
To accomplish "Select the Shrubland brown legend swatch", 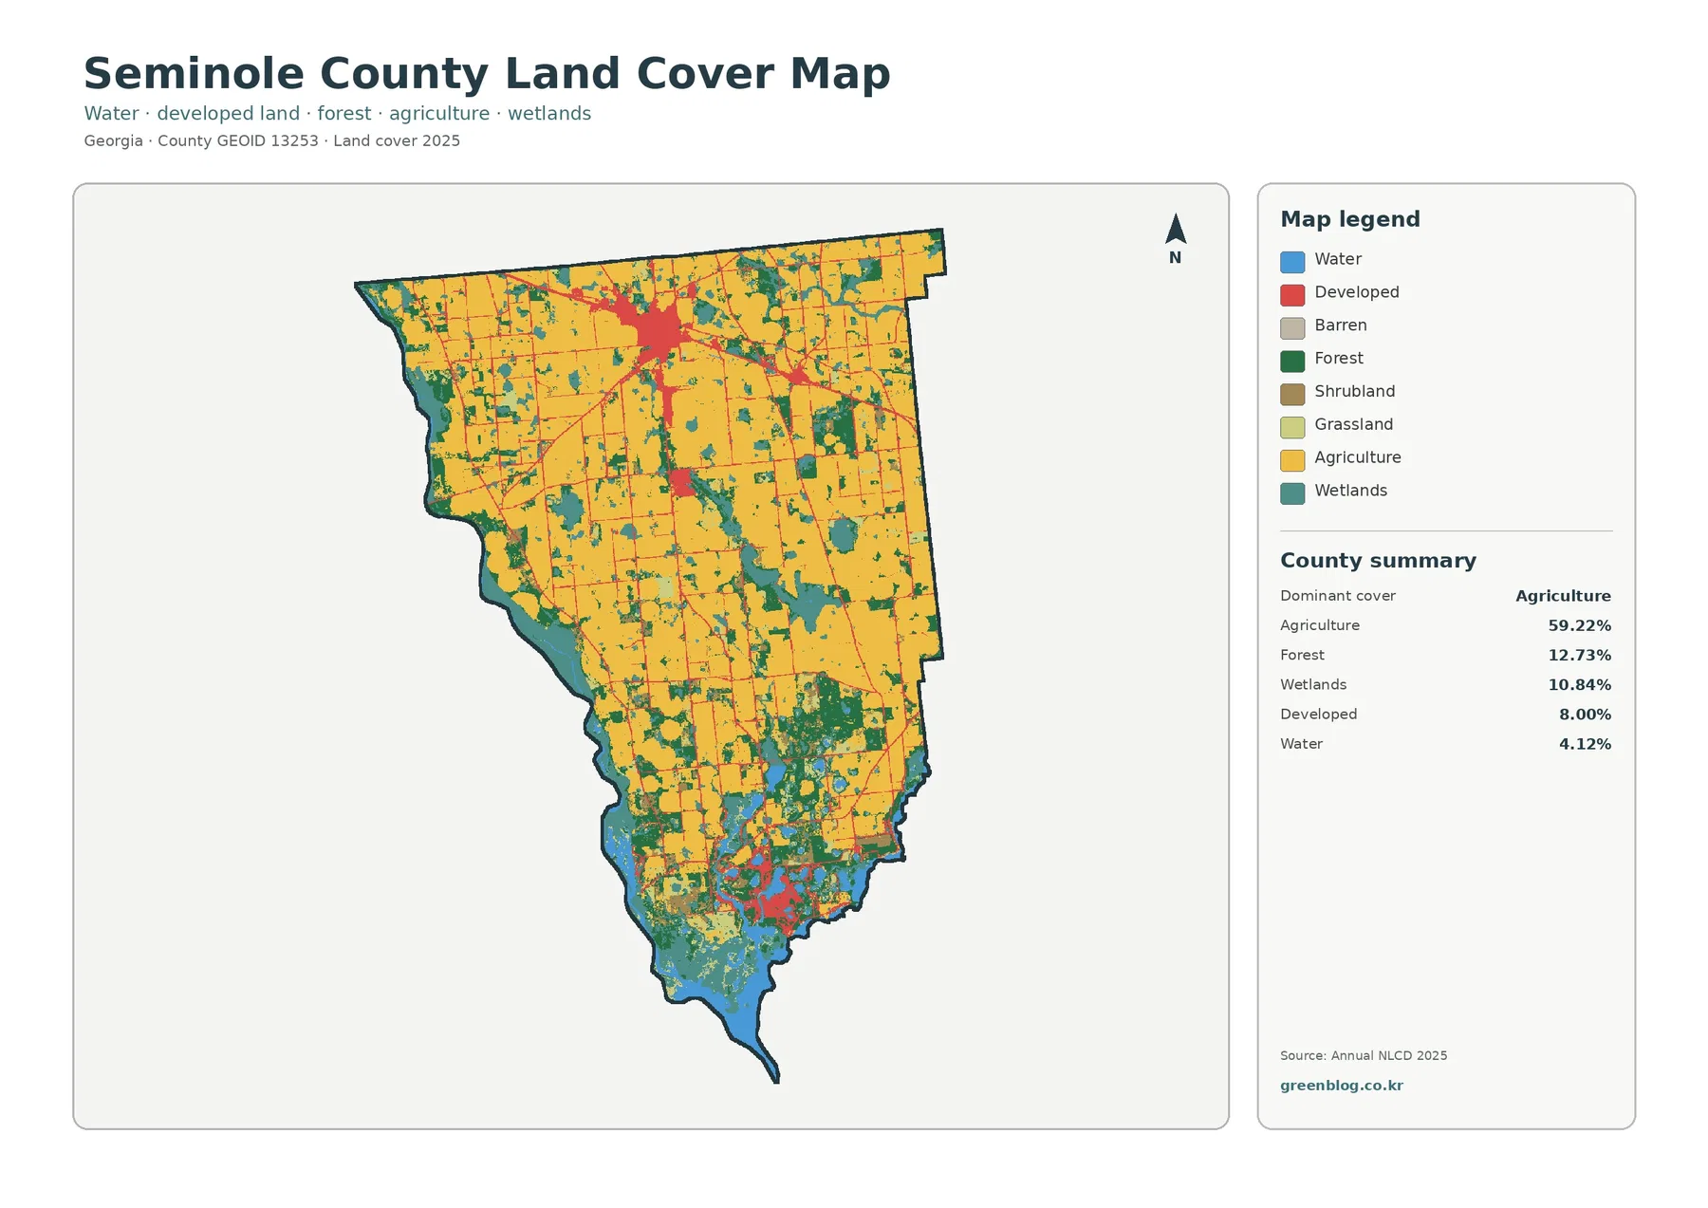I will click(x=1292, y=395).
